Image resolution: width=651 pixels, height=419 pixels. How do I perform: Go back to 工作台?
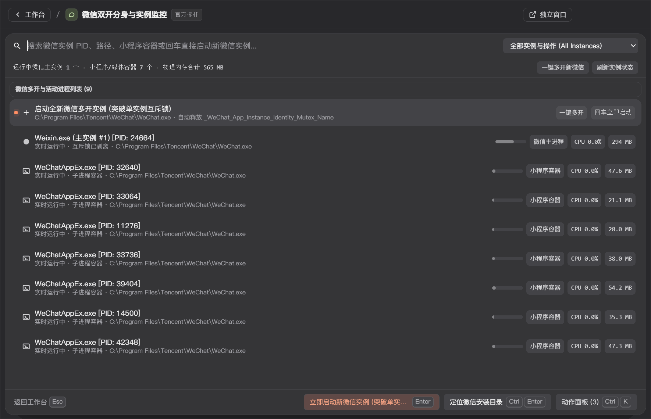pyautogui.click(x=29, y=15)
